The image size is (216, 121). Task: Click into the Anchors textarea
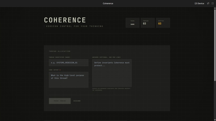click(x=112, y=73)
